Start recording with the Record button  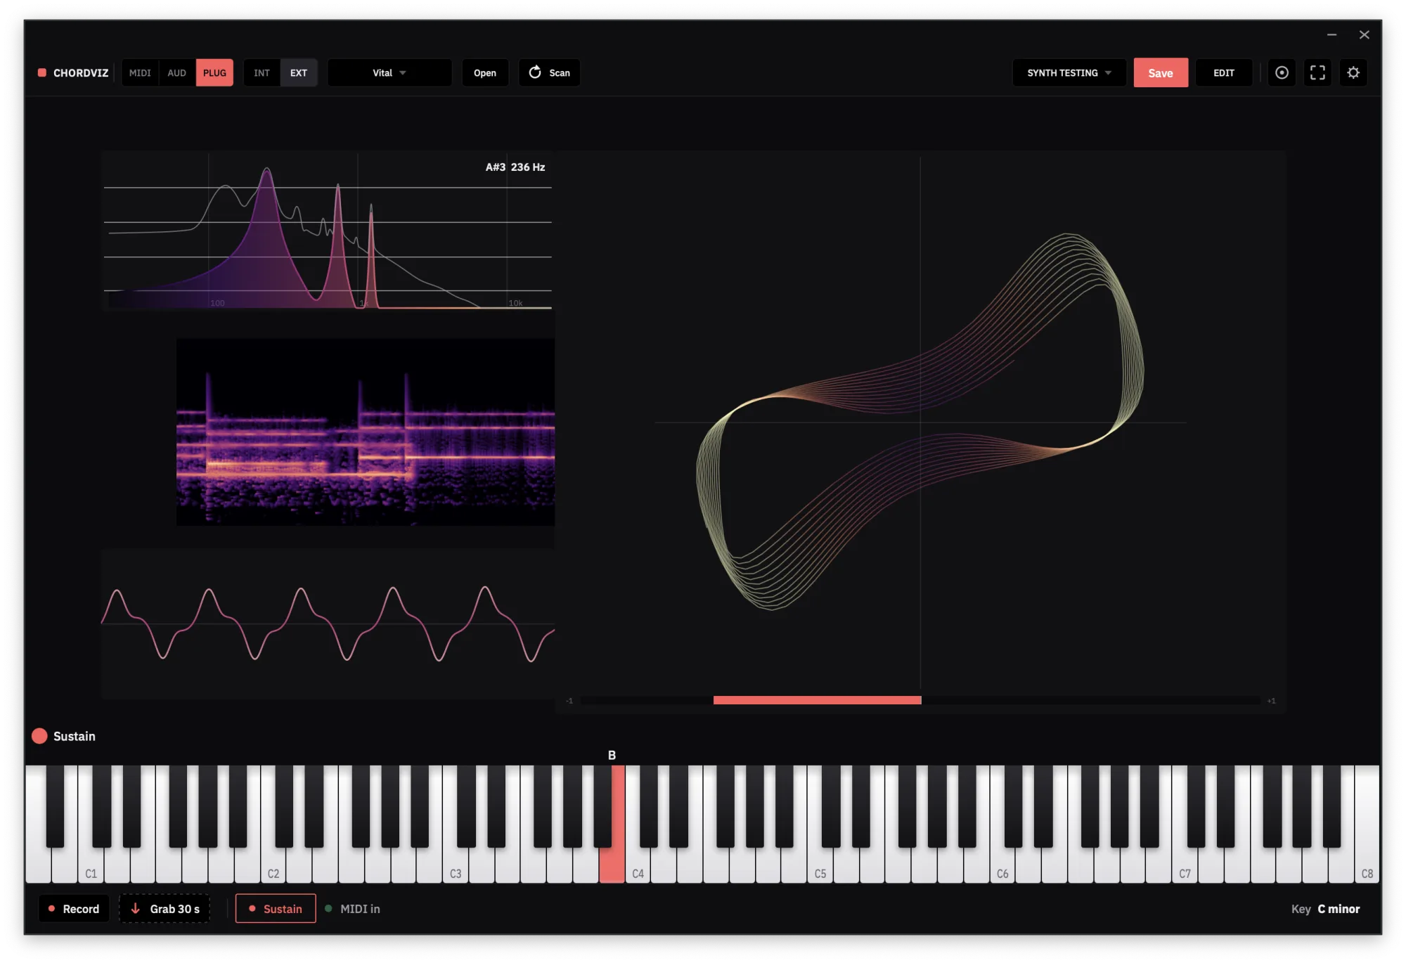(74, 908)
